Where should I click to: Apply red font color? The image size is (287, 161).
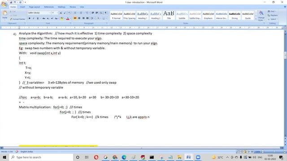68,18
